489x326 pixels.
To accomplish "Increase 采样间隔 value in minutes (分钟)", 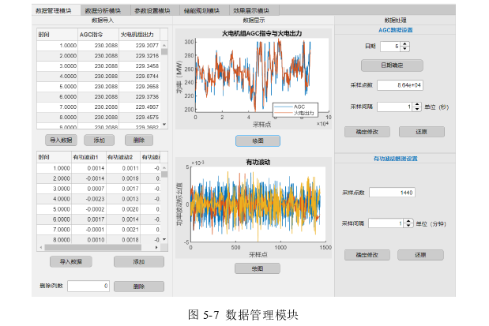I will [408, 221].
